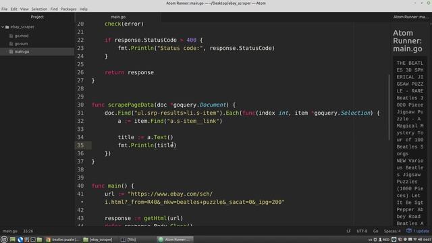Open the Help menu
Image resolution: width=432 pixels, height=243 pixels.
[83, 9]
